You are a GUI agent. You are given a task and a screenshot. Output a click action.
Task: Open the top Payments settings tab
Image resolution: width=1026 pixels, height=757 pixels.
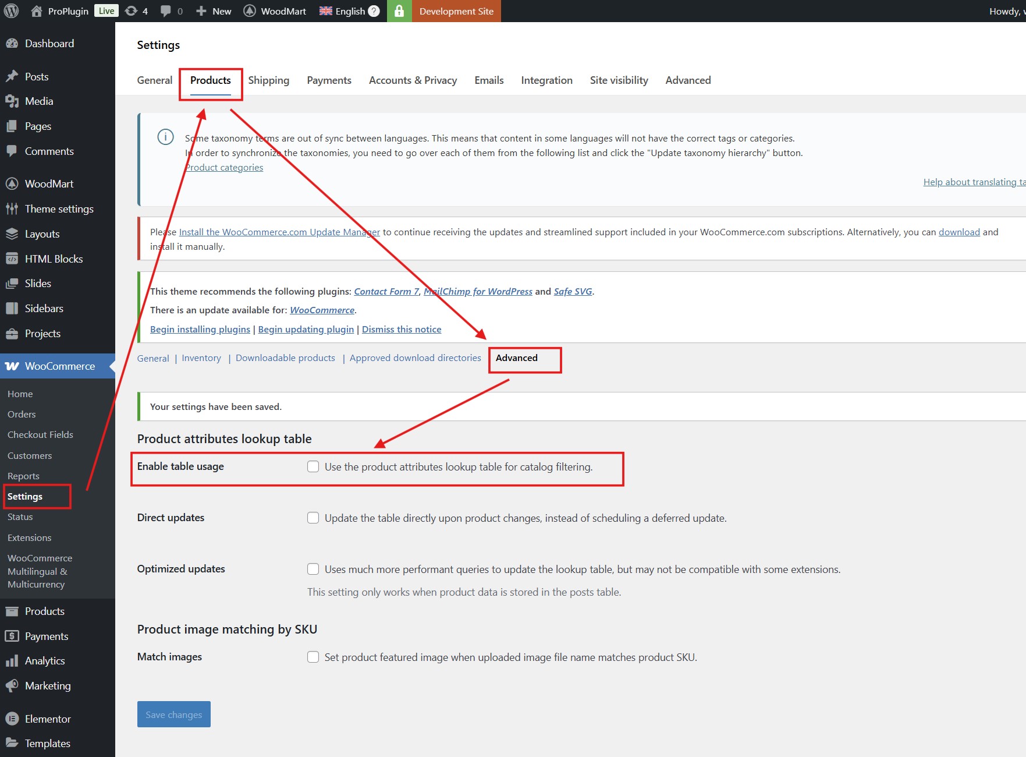(329, 80)
